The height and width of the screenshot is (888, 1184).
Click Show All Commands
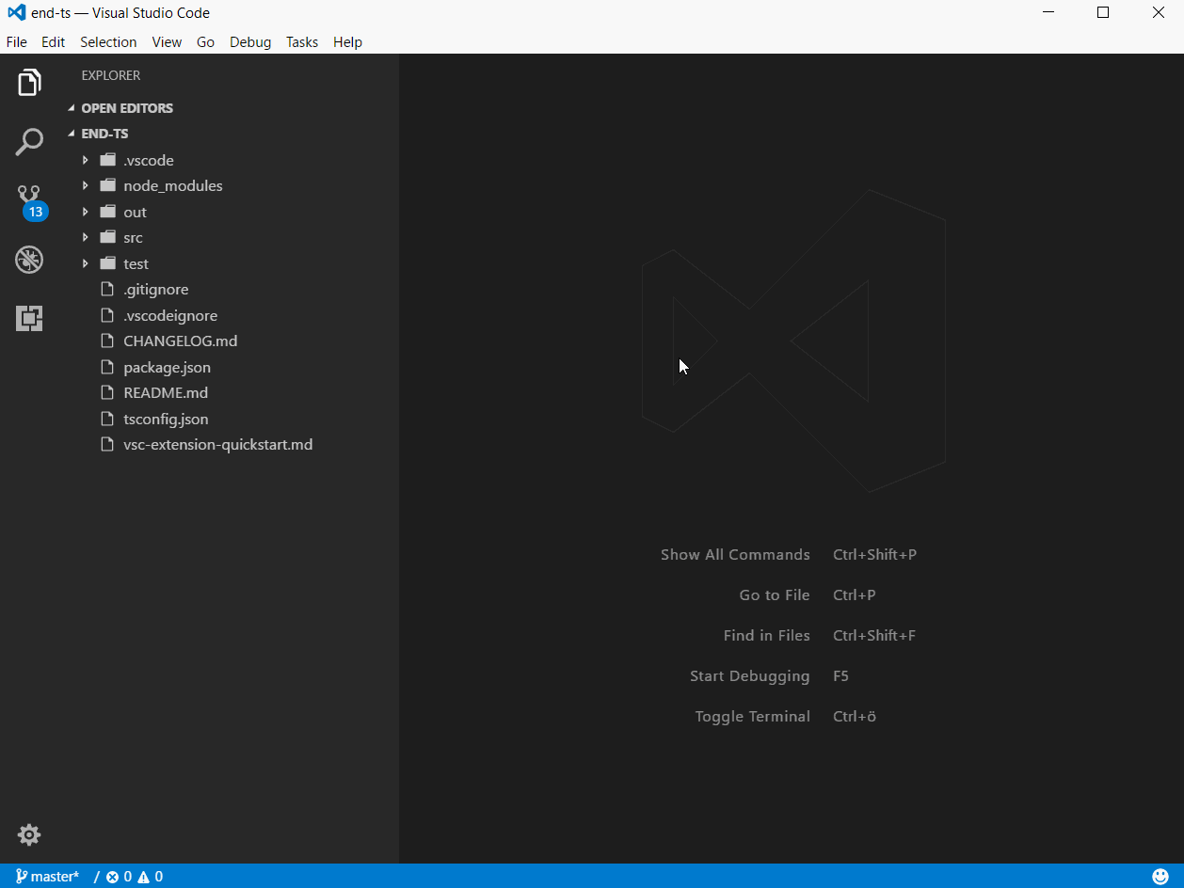735,554
